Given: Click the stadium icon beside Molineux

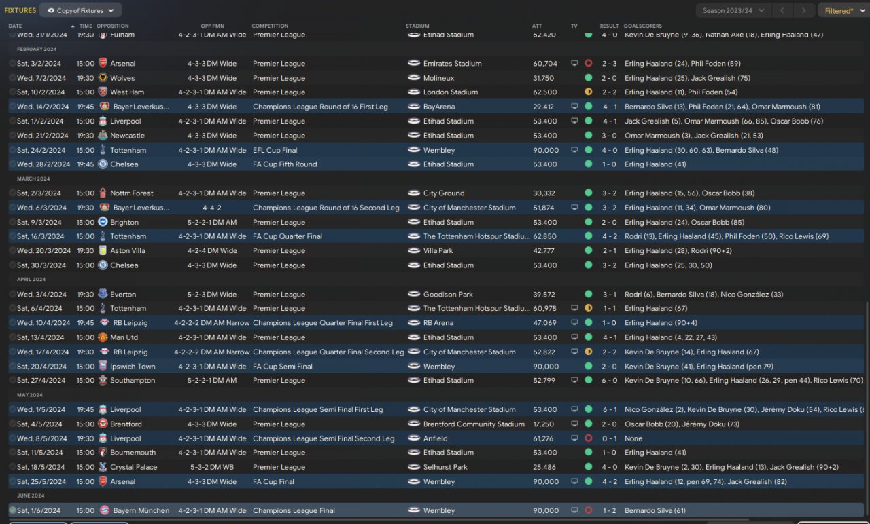Looking at the screenshot, I should (x=414, y=78).
